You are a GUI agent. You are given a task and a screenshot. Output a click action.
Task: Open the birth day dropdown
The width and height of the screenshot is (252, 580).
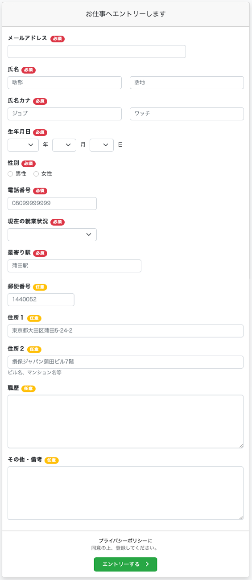point(102,145)
